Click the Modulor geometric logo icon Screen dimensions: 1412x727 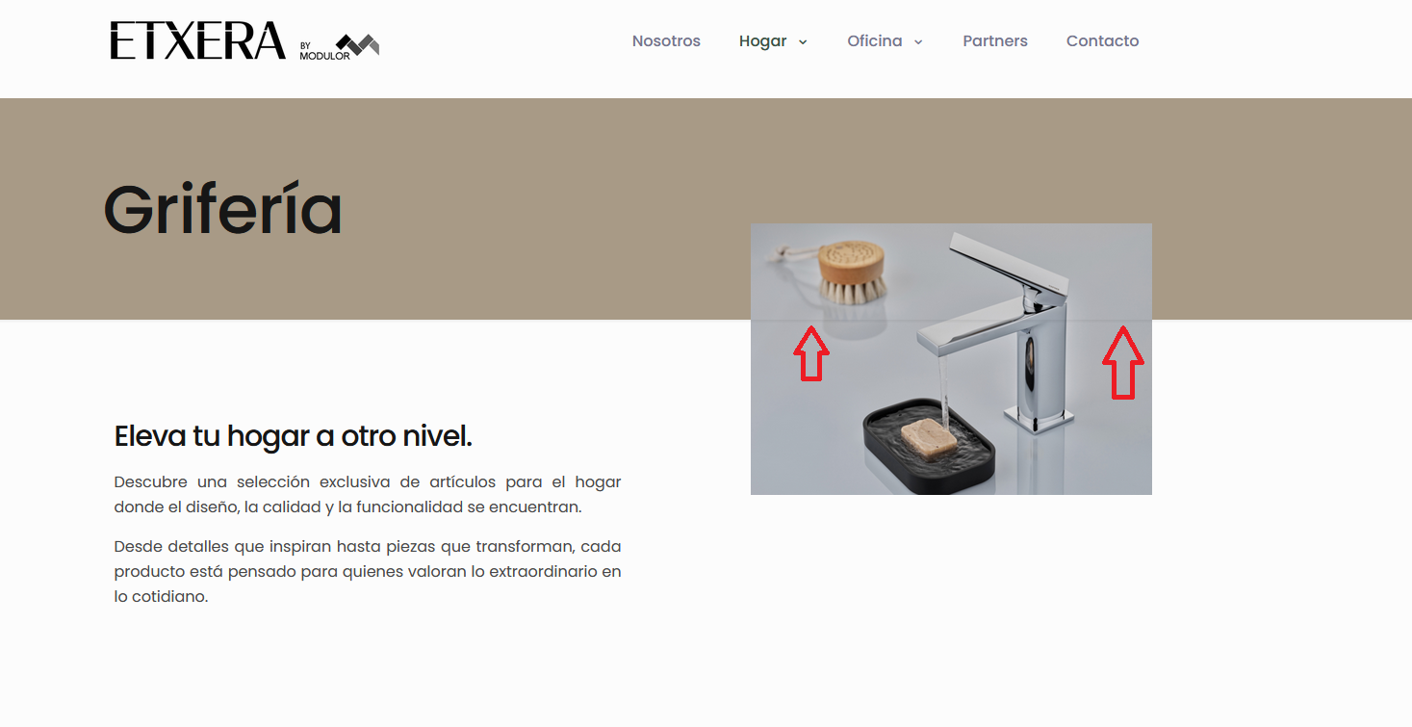click(x=357, y=44)
